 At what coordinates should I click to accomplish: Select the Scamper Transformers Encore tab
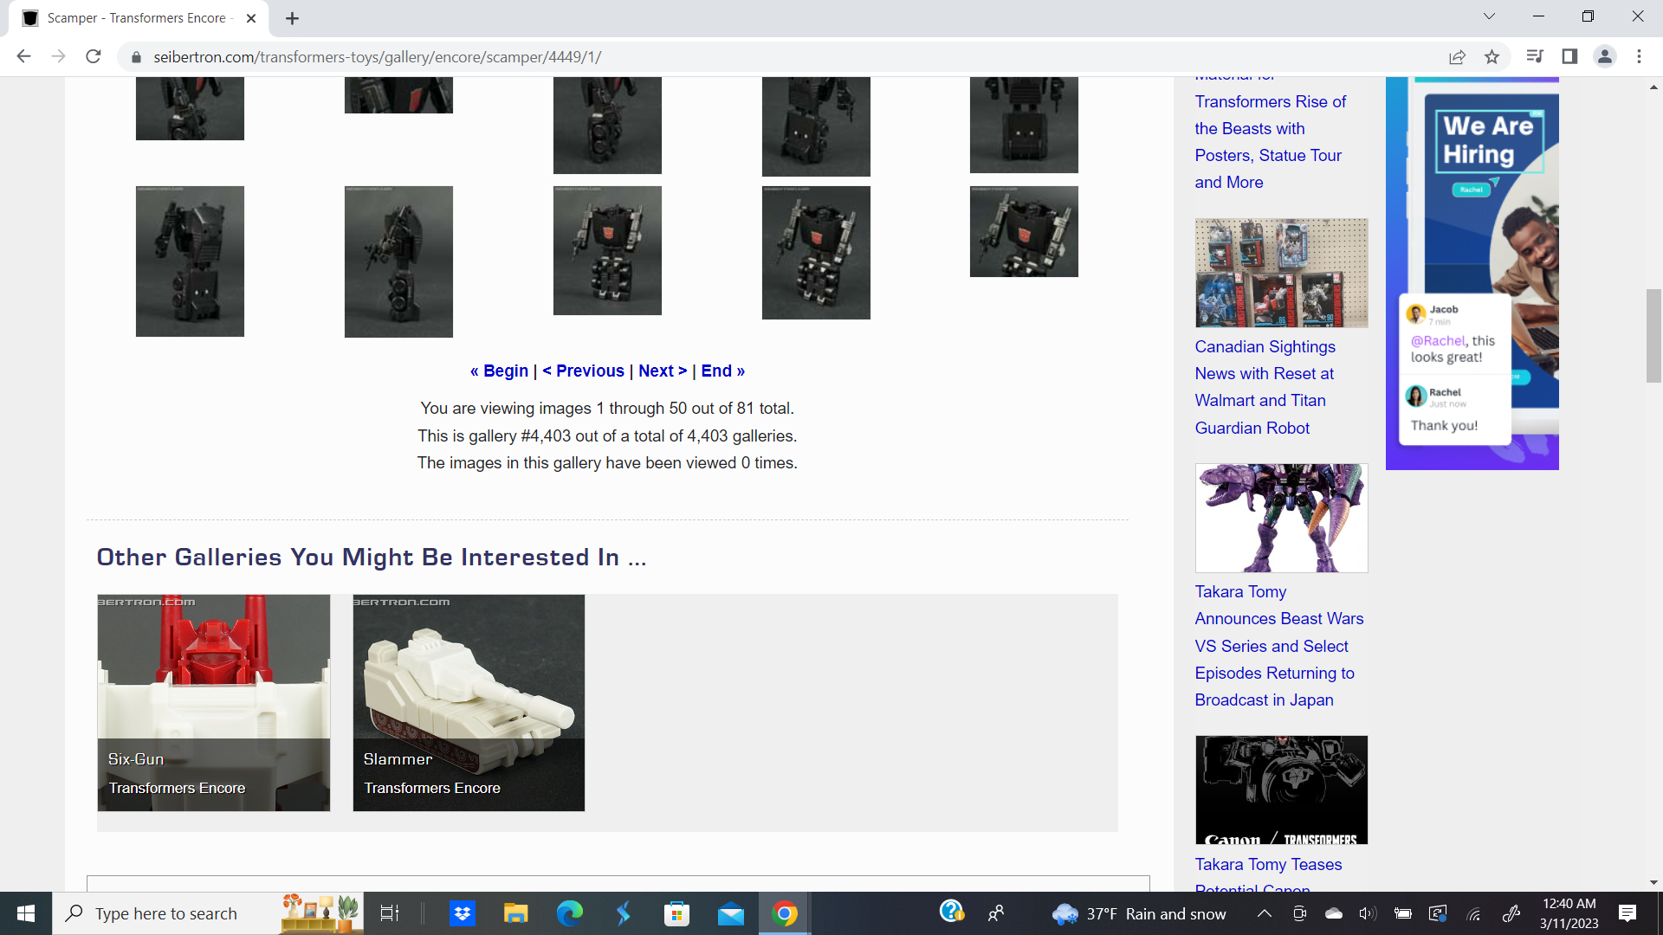(x=139, y=18)
